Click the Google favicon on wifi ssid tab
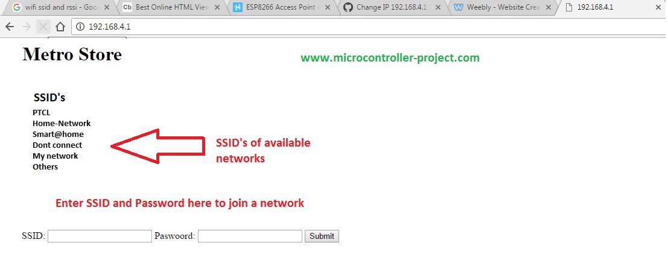Screen dimensions: 668x260 click(x=17, y=7)
